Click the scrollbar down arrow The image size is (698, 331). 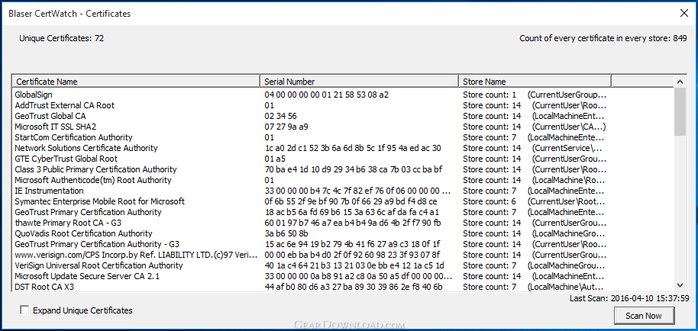pyautogui.click(x=680, y=284)
